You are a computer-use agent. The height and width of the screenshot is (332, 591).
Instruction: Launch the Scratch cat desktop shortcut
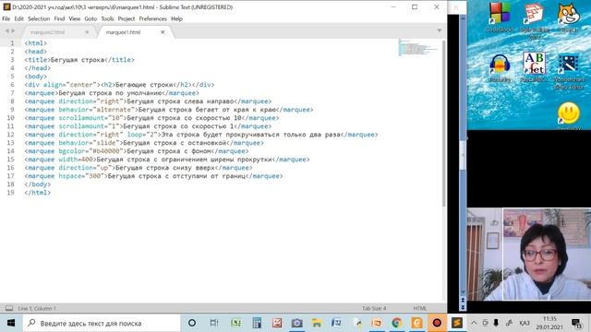click(x=569, y=17)
